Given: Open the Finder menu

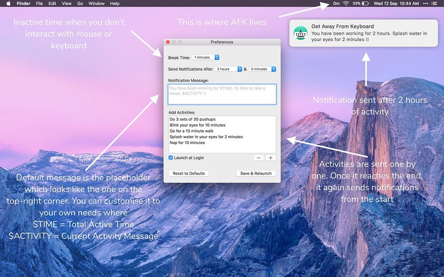Looking at the screenshot, I should click(x=24, y=4).
